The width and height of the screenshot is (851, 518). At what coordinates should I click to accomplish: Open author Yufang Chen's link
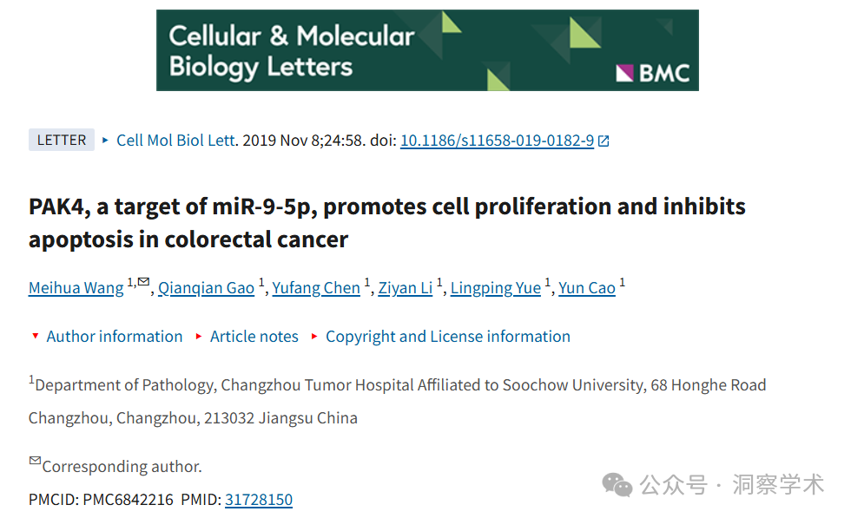coord(316,287)
